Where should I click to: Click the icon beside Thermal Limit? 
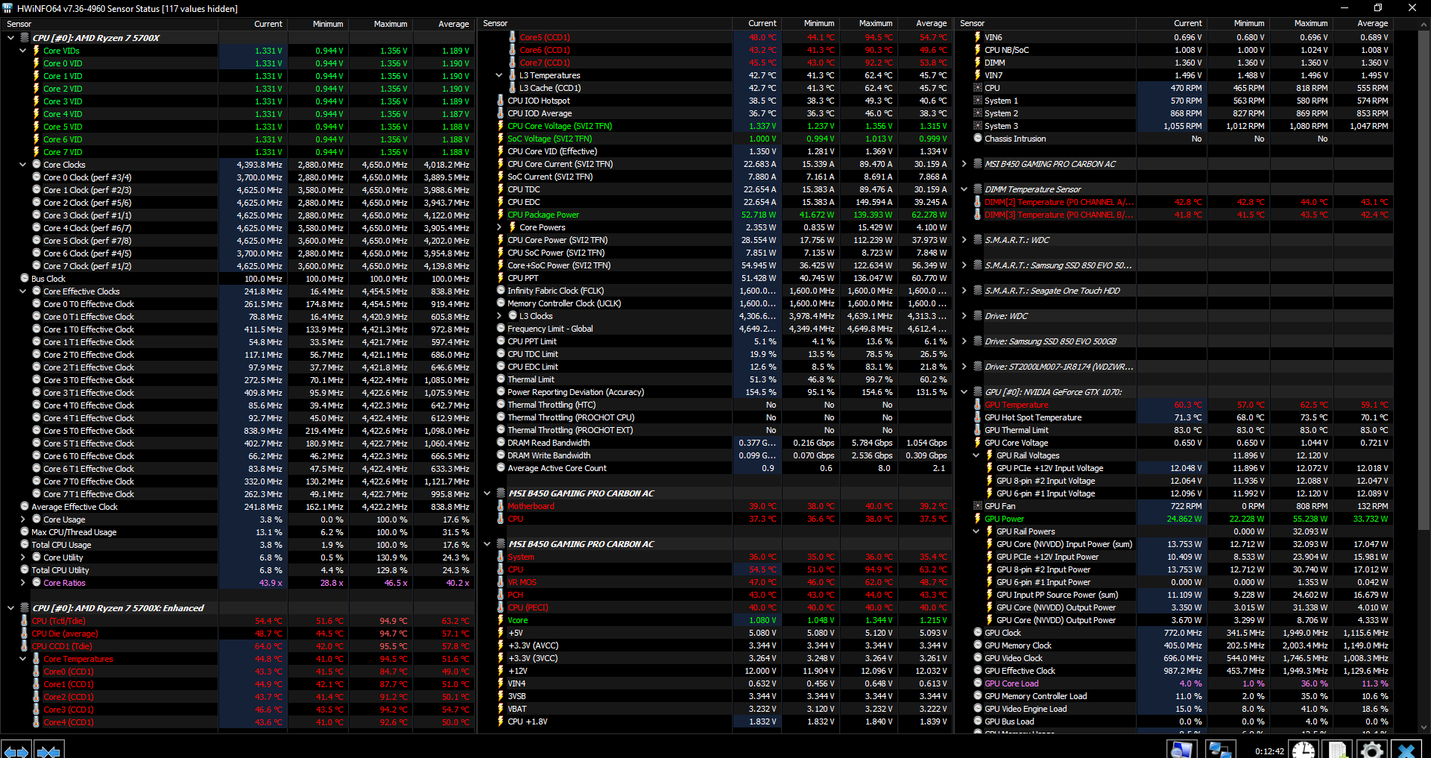coord(501,379)
